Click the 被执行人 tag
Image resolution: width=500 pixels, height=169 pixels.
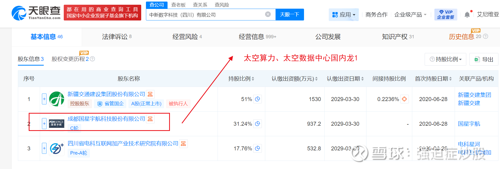[178, 104]
